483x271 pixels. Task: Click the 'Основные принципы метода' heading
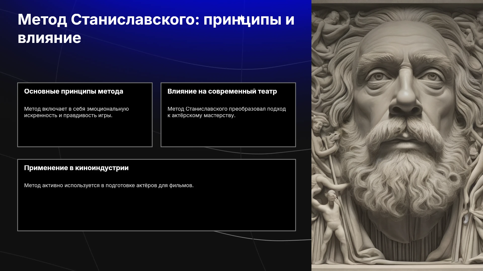[x=74, y=91]
